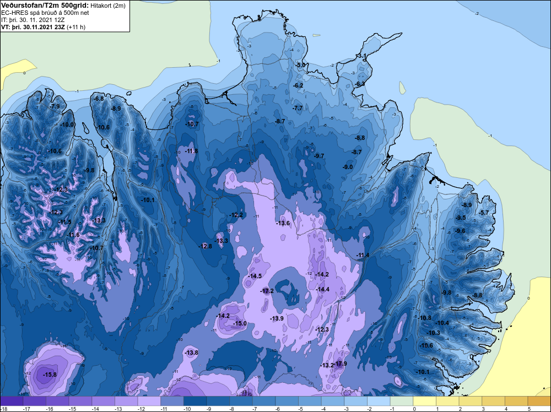Select the -14.4 temperature label
Viewport: 551px width, 412px height.
(323, 289)
